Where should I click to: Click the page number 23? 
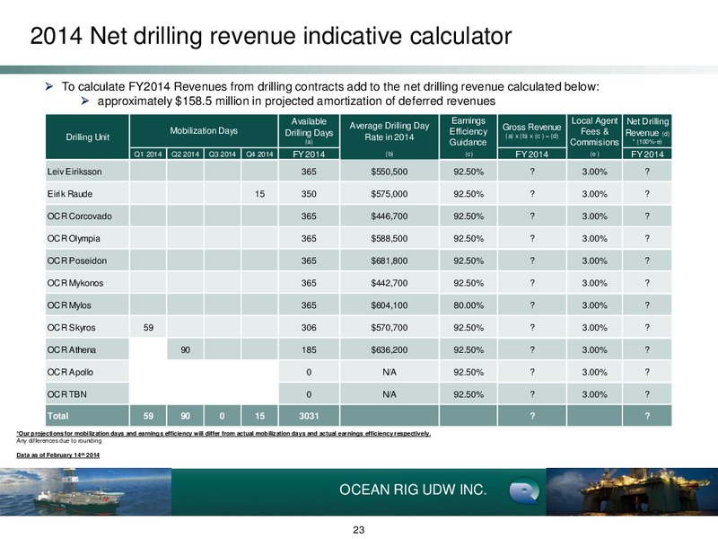point(358,530)
